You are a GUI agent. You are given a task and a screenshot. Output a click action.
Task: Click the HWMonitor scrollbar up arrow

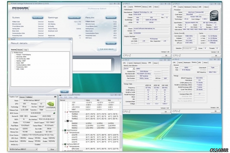tap(120, 102)
